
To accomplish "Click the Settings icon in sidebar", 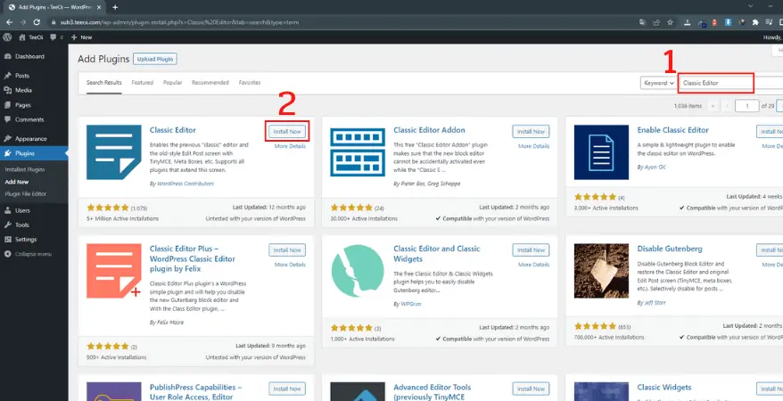I will (x=7, y=240).
